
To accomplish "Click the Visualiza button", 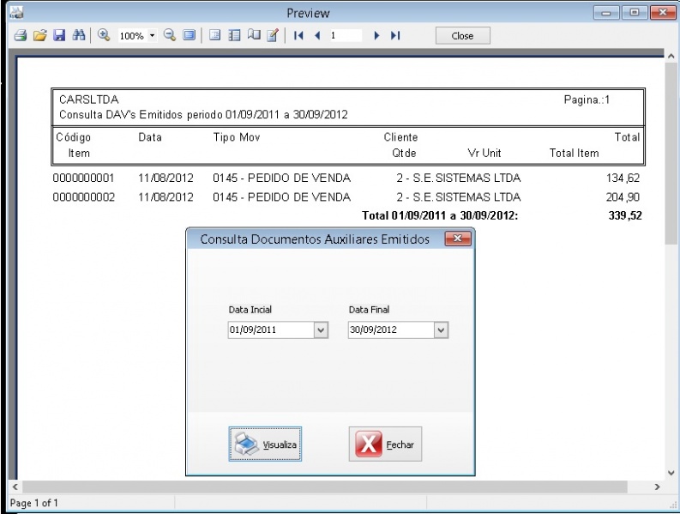I will [266, 444].
